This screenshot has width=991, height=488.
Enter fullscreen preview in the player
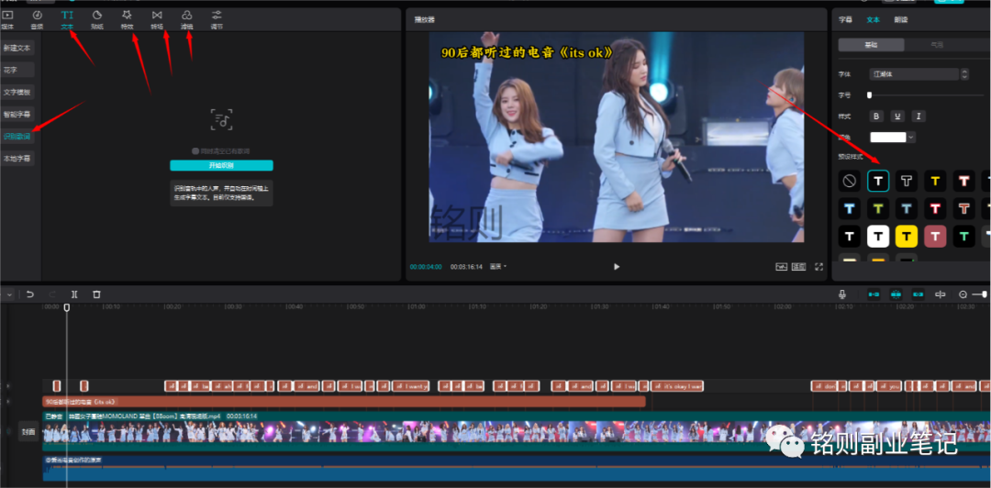pos(818,267)
